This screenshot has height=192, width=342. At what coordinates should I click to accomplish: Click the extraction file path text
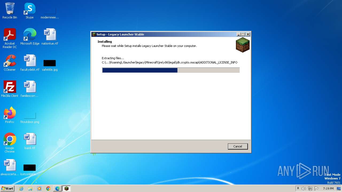[170, 62]
